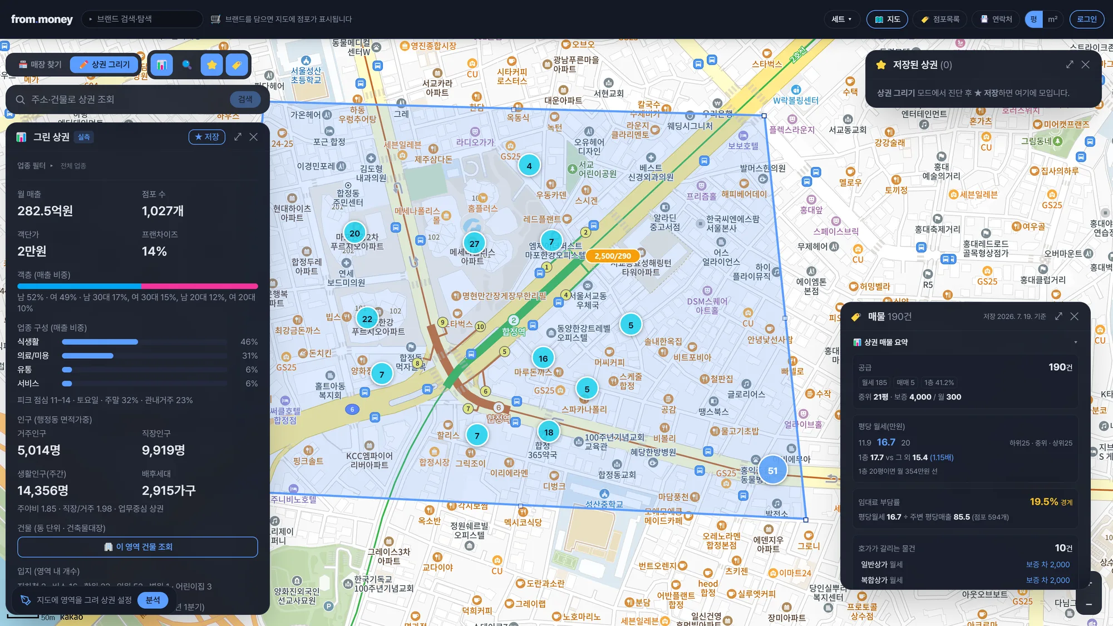The image size is (1113, 626).
Task: Expand the 저장된 상권 panel
Action: click(1070, 65)
